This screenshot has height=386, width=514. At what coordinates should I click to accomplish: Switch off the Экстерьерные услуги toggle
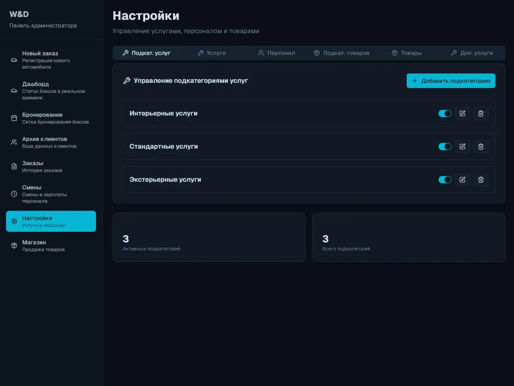(x=445, y=180)
